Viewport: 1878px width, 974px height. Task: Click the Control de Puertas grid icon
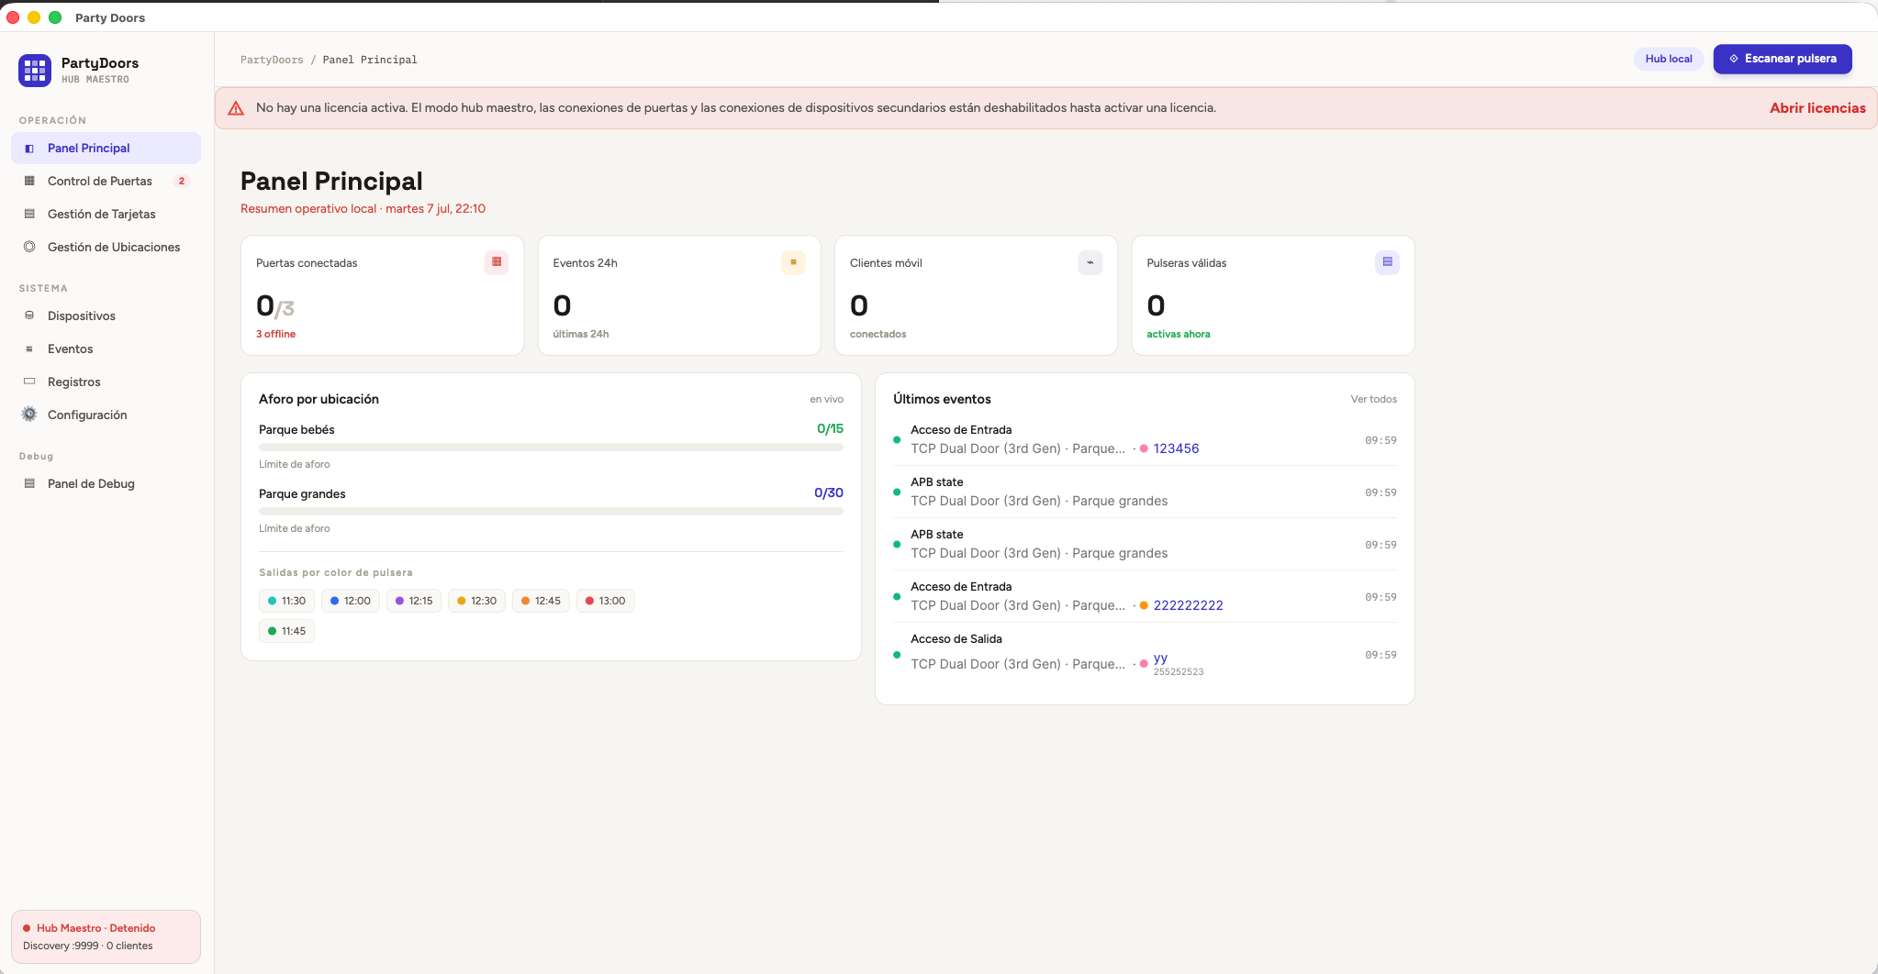[x=29, y=182]
